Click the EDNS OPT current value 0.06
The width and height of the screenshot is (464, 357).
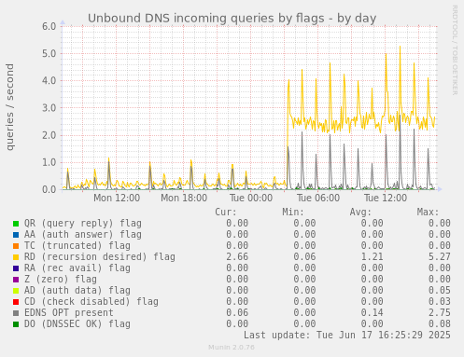237,313
